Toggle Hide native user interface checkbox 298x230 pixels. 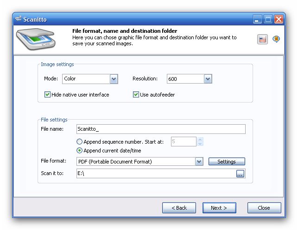pos(47,94)
